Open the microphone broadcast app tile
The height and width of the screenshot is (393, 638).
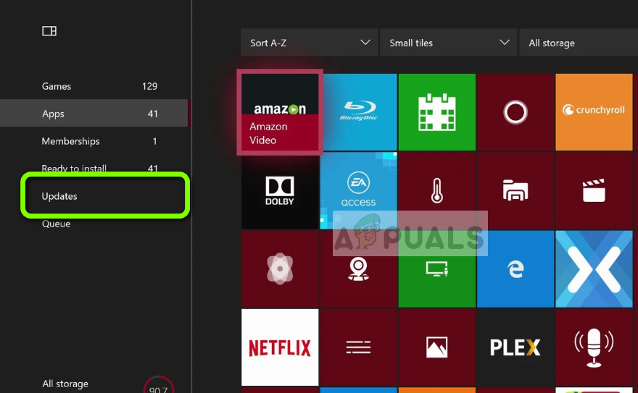[x=594, y=347]
